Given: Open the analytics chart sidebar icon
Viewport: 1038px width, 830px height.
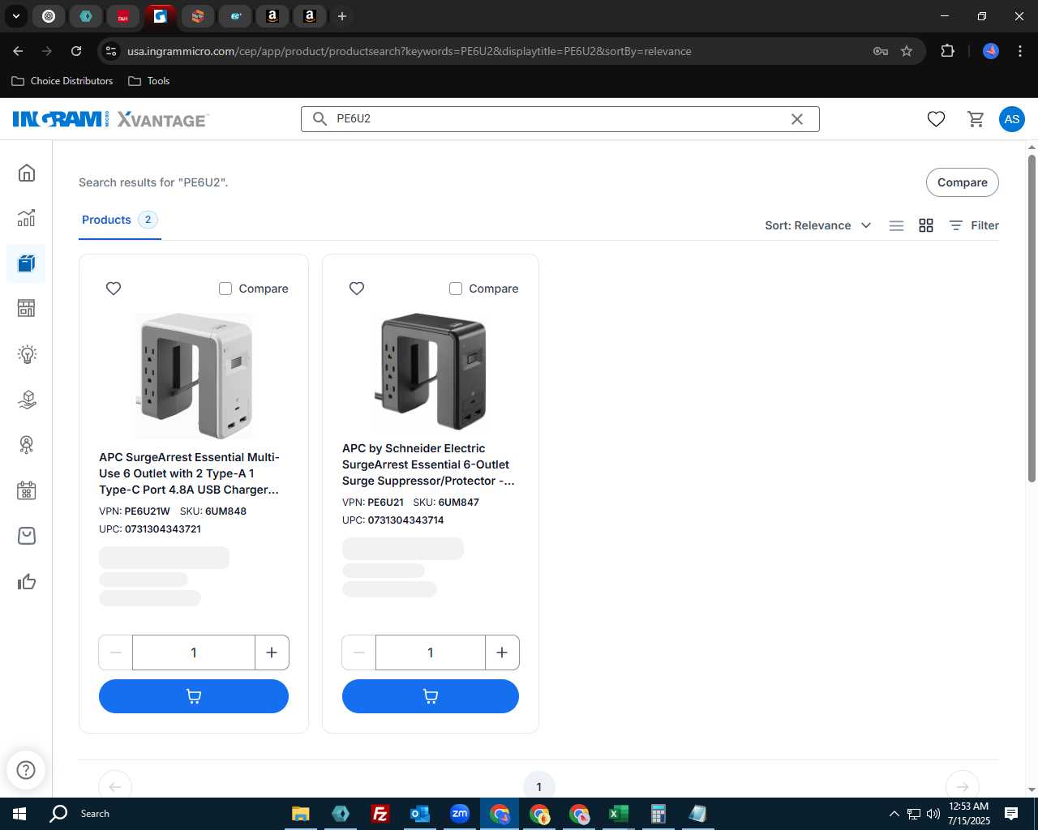Looking at the screenshot, I should point(27,218).
